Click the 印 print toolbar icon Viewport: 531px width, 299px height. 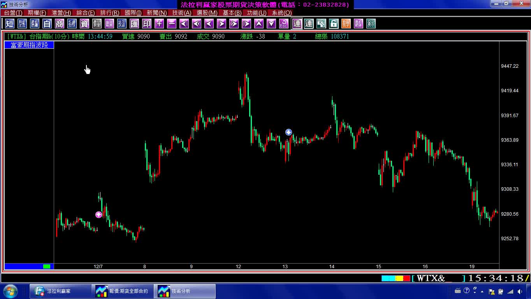147,24
